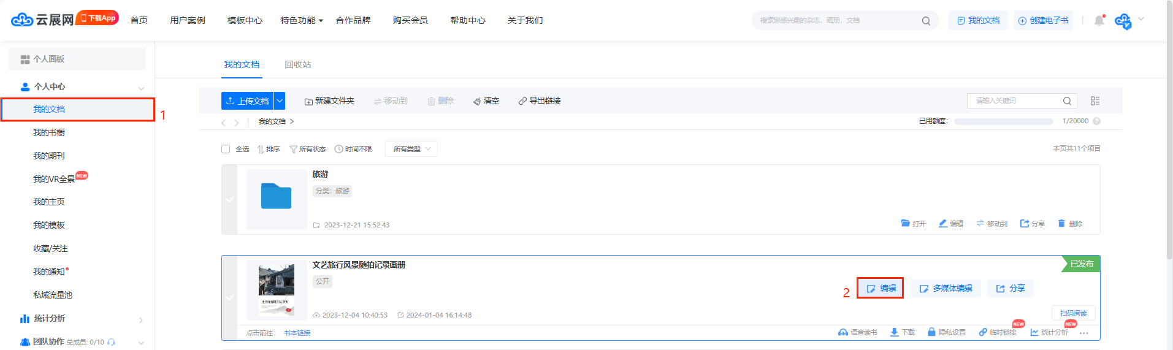Select the 旅游 folder row checkmark

click(x=229, y=199)
